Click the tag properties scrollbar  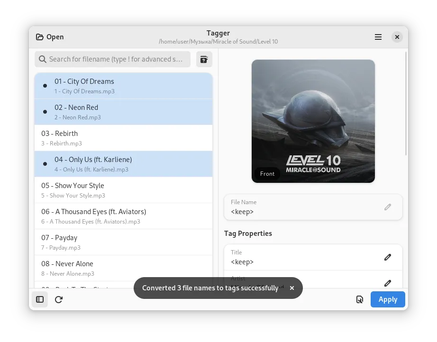click(406, 104)
